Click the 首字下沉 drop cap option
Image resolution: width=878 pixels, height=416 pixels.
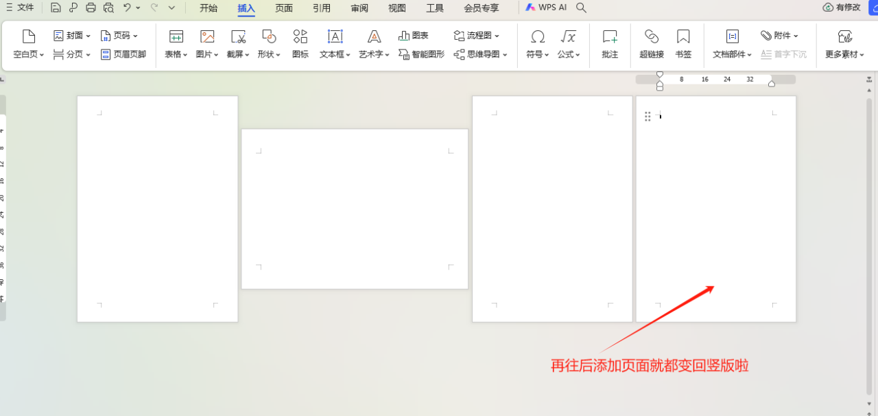coord(784,54)
